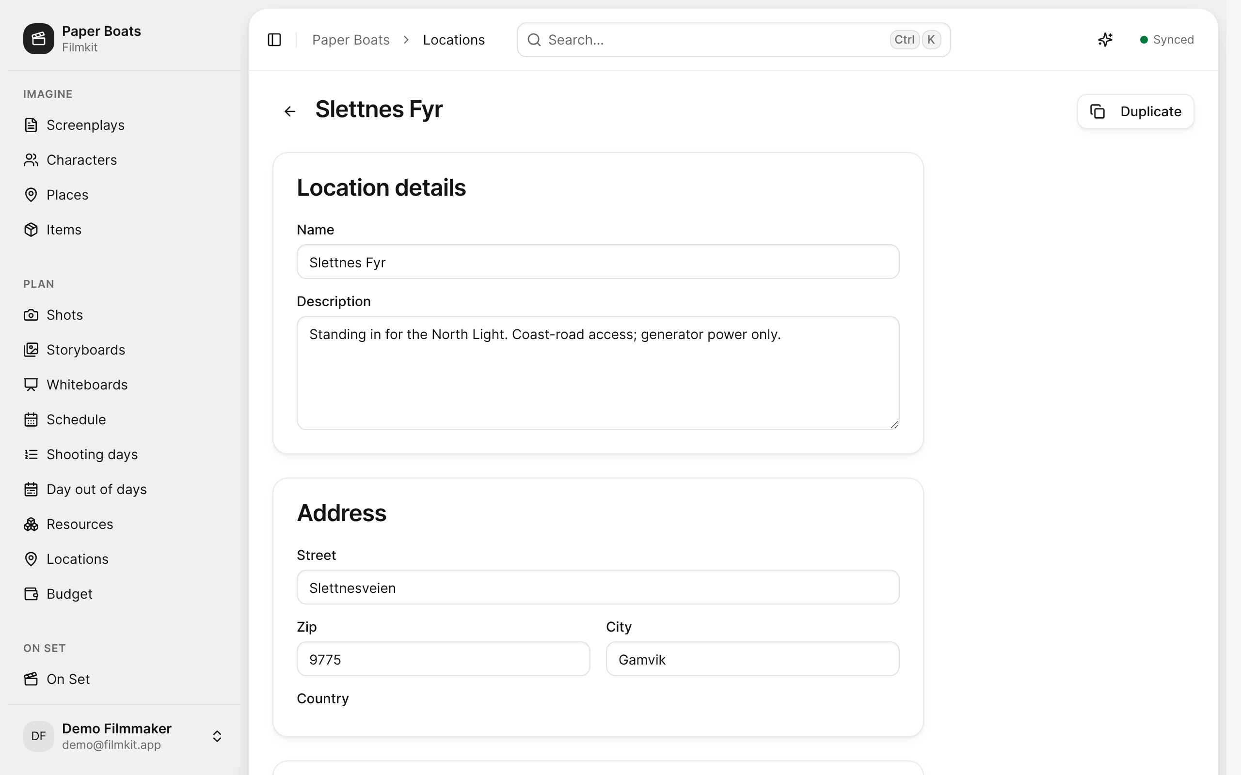The width and height of the screenshot is (1241, 775).
Task: Click the Duplicate button
Action: pyautogui.click(x=1135, y=111)
